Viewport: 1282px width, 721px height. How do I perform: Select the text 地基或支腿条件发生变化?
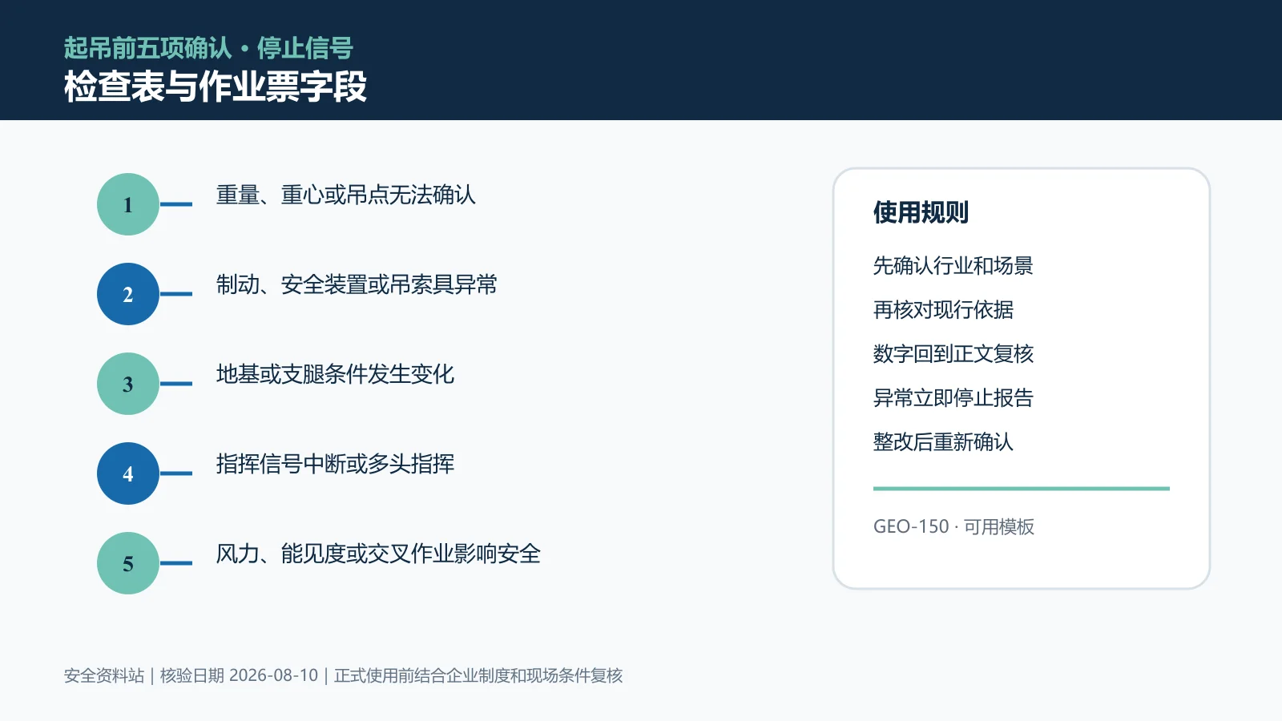pos(335,374)
